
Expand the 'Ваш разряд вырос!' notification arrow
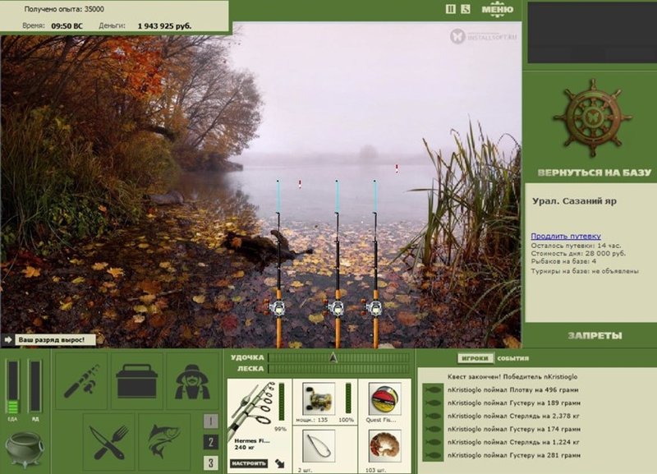(x=7, y=339)
